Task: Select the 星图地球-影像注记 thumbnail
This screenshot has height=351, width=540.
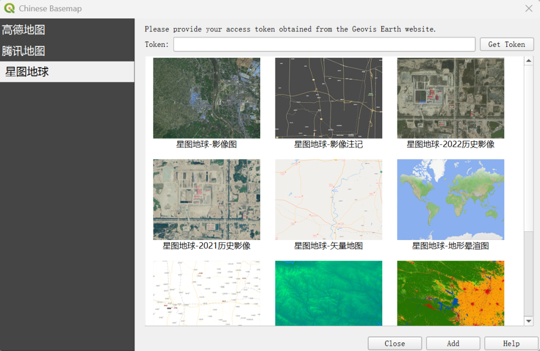Action: [328, 98]
